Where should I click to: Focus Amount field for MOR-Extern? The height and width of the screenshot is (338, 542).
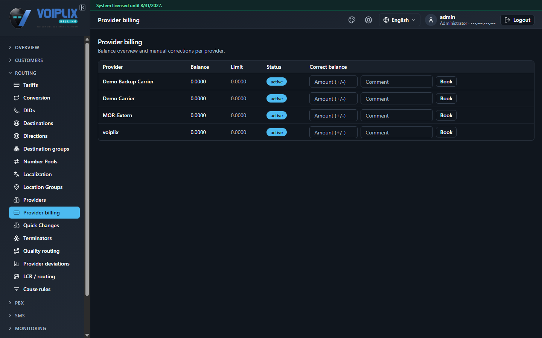click(333, 115)
